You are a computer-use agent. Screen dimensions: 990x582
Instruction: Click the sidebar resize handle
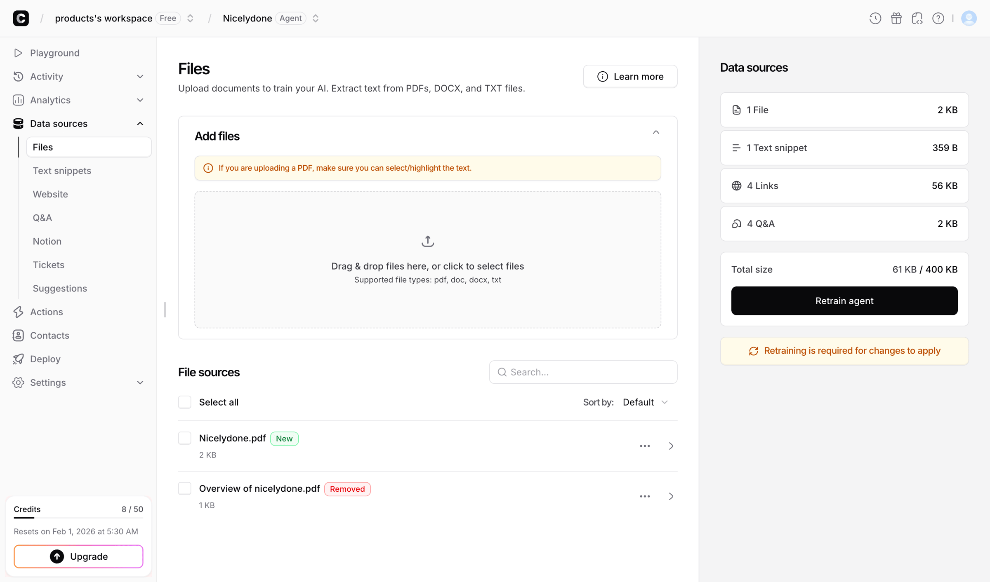point(165,310)
